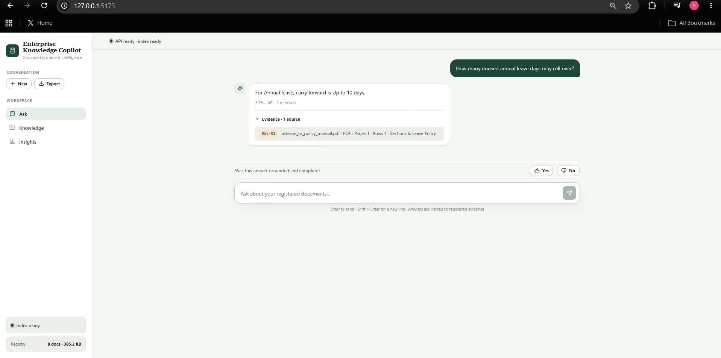Click the Registry 8 docs summary box
Screen dimensions: 721x358
click(x=46, y=344)
